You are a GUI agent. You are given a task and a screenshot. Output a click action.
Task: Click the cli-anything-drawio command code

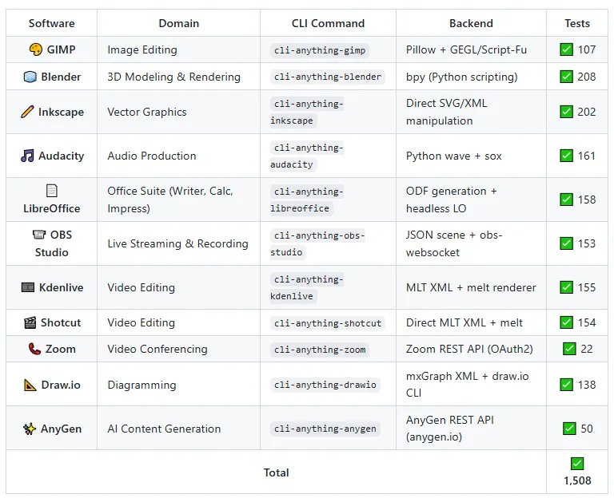coord(325,385)
